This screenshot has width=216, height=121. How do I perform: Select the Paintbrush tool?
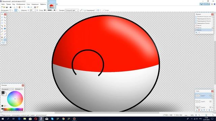[x=2, y=31]
